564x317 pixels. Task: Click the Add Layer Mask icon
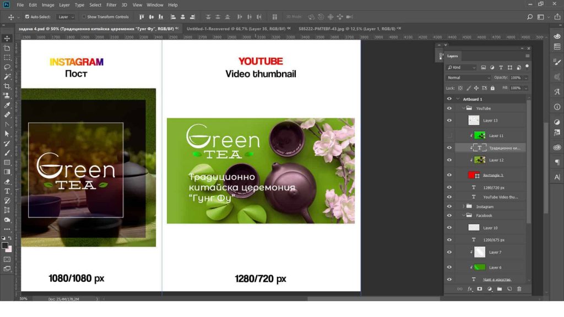coord(480,289)
